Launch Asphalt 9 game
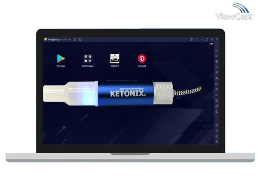This screenshot has height=177, width=258. click(115, 59)
